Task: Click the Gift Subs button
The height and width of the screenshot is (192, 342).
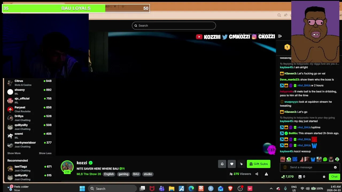Action: tap(259, 164)
